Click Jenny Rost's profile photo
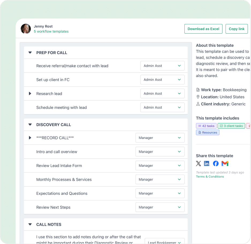 [x=26, y=29]
